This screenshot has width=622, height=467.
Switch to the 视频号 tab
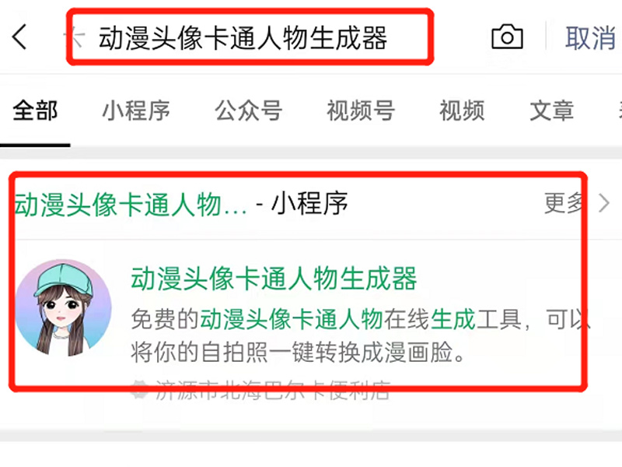click(x=361, y=111)
